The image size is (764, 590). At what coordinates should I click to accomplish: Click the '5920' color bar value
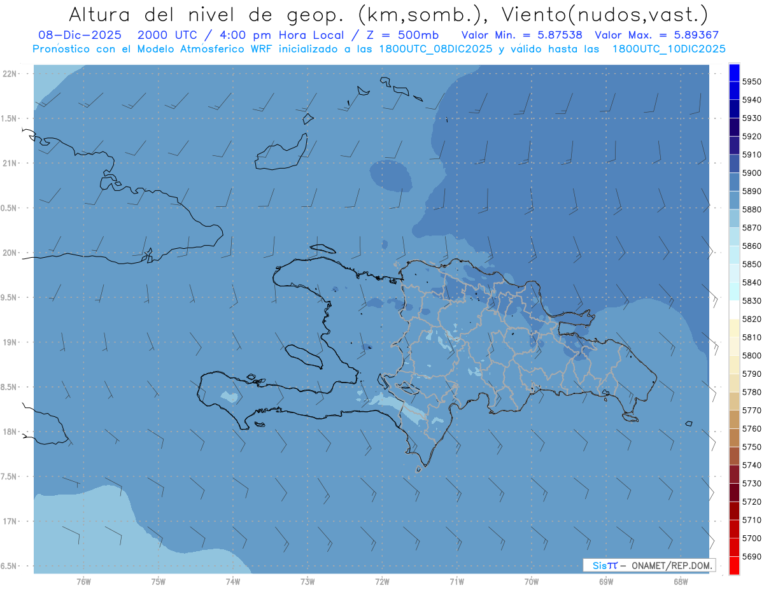(x=751, y=136)
